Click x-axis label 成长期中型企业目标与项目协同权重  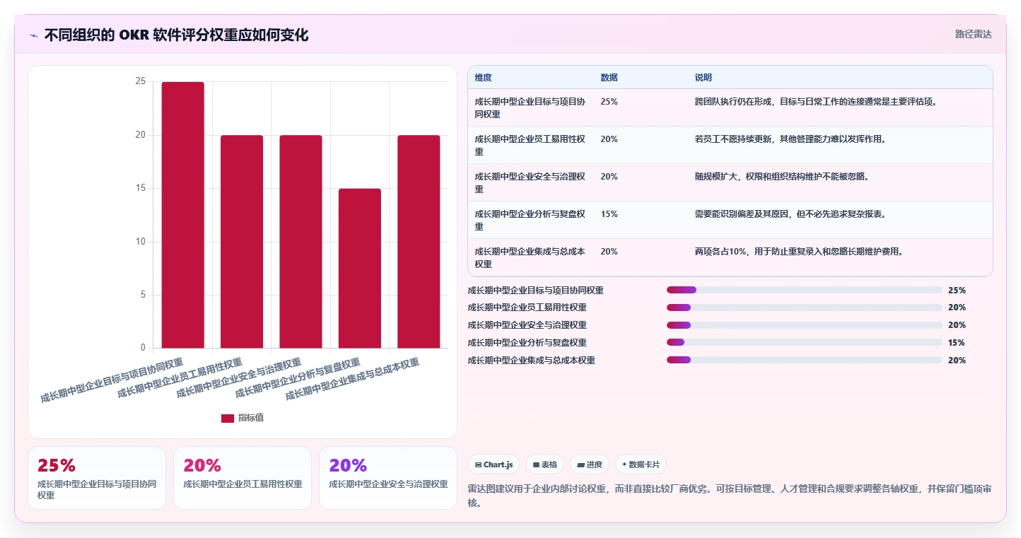tap(112, 380)
